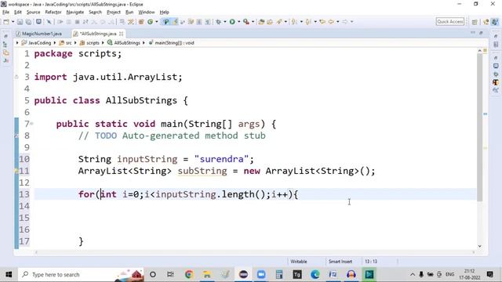Click the Open Task toolbar icon
The image size is (502, 282).
pyautogui.click(x=270, y=22)
